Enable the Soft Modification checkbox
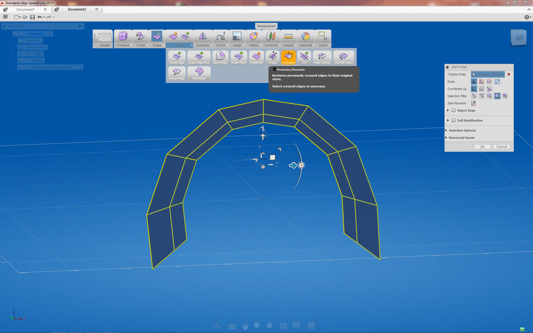533x333 pixels. pyautogui.click(x=454, y=120)
